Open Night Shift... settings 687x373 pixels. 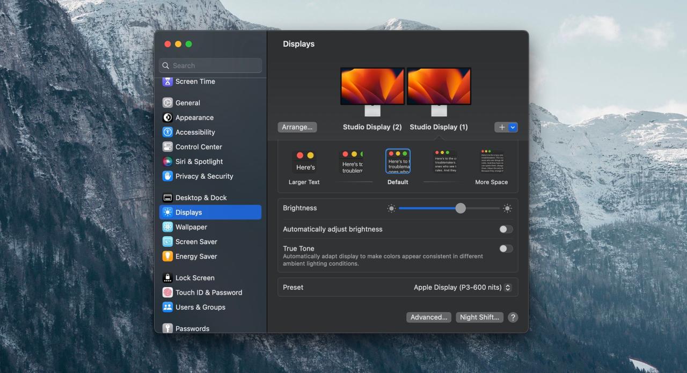(x=479, y=317)
